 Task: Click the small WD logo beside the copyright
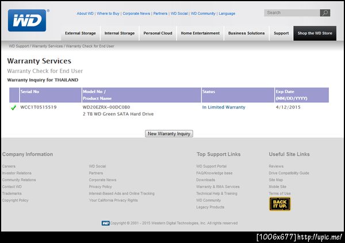(105, 223)
